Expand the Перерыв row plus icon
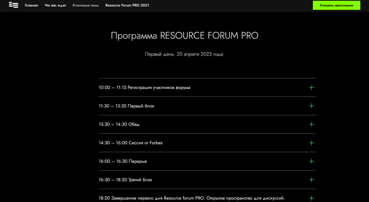Viewport: 369px width, 202px height. click(311, 161)
